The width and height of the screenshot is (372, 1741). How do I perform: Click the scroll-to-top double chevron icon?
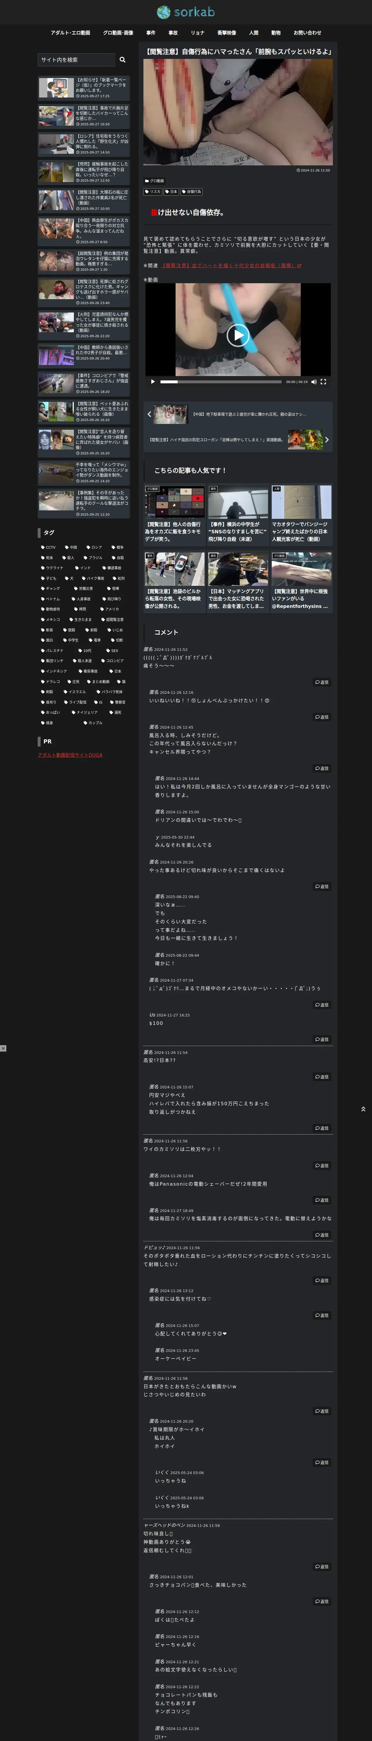(363, 1109)
